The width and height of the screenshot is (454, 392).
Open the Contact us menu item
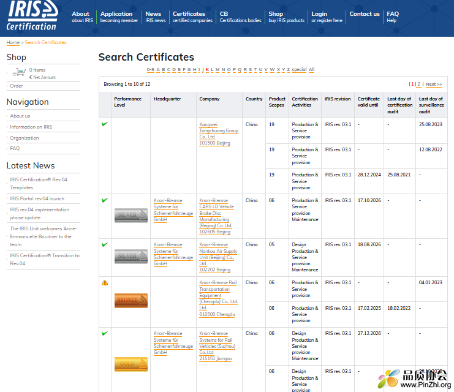pos(365,14)
